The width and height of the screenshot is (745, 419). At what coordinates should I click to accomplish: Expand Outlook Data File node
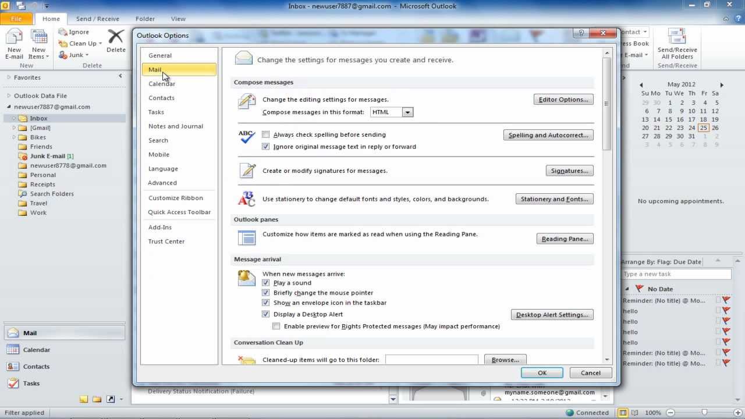pos(9,95)
